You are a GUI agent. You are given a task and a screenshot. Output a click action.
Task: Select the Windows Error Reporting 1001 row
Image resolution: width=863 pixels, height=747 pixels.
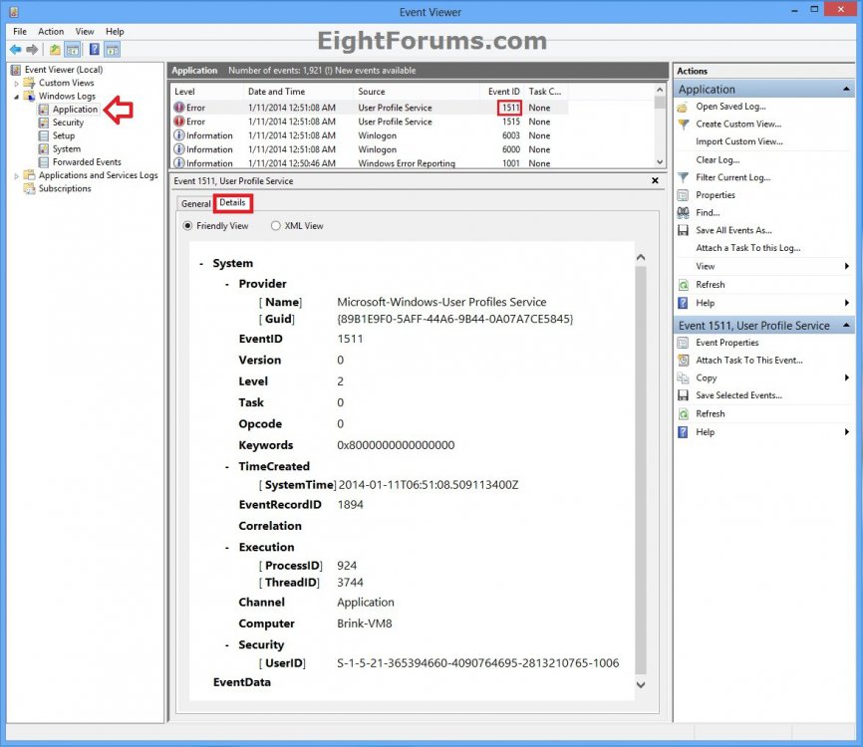pyautogui.click(x=370, y=163)
